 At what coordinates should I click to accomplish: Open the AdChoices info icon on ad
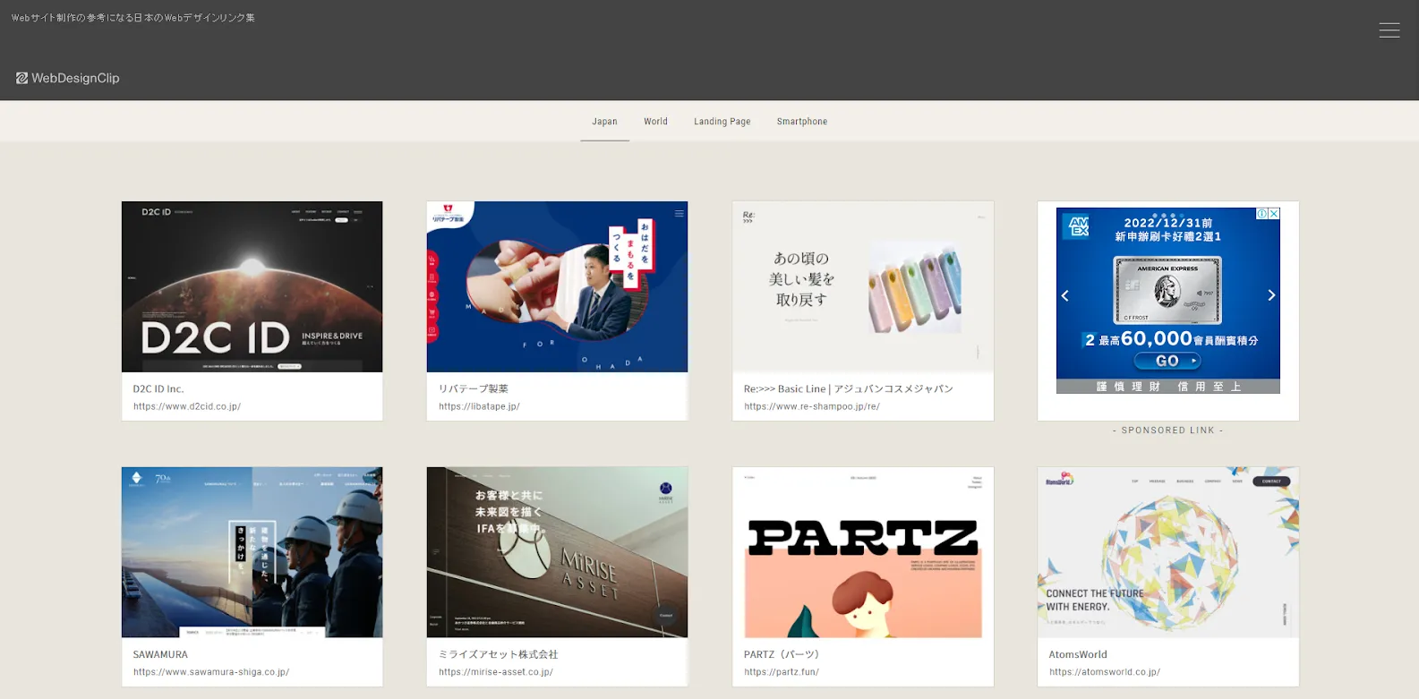[1261, 214]
